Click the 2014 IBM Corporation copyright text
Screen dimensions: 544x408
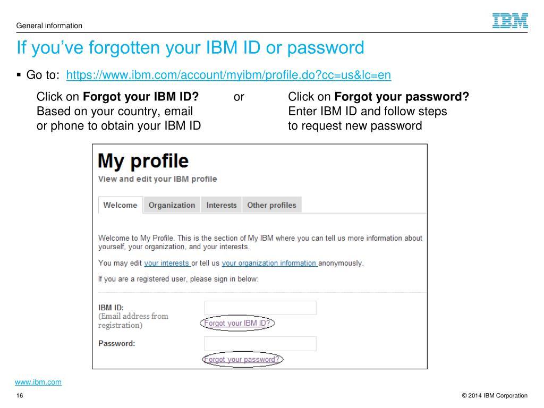click(x=495, y=395)
